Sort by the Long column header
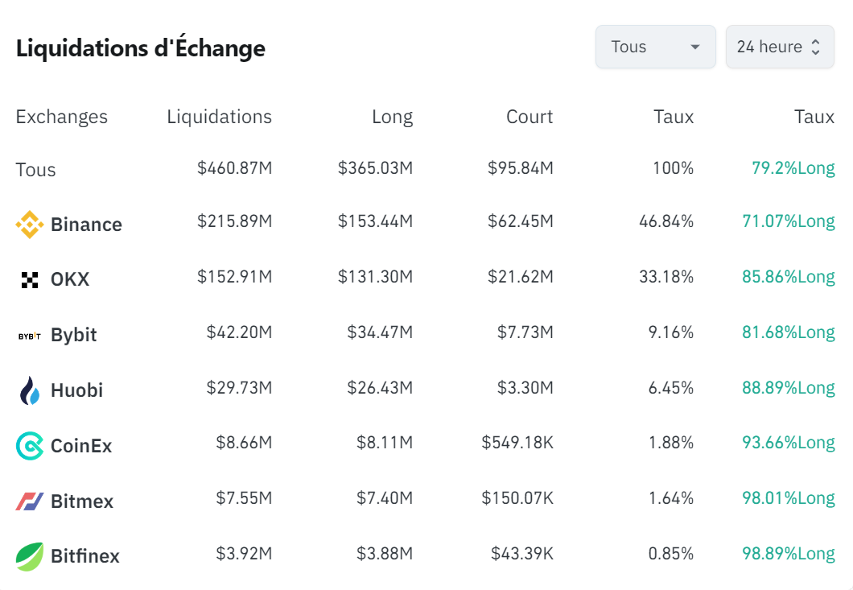853x590 pixels. pyautogui.click(x=394, y=117)
